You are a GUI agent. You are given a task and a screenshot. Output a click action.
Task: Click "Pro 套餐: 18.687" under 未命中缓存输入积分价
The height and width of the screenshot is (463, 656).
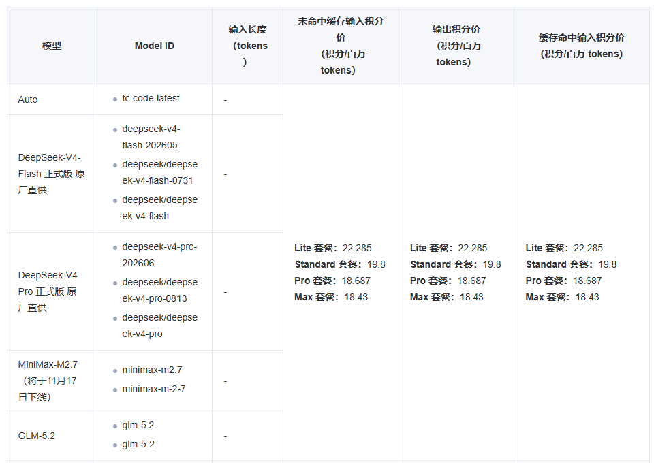tap(332, 281)
